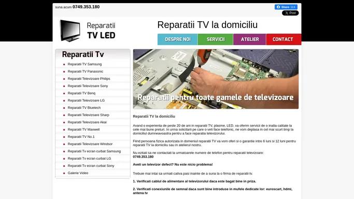
Task: Open the SERVICII menu item
Action: (x=216, y=39)
